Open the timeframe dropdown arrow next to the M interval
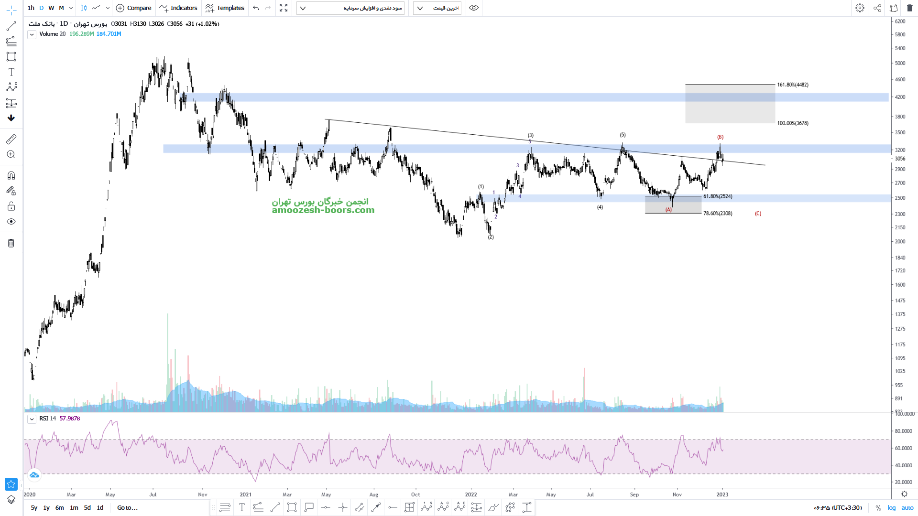 (71, 8)
